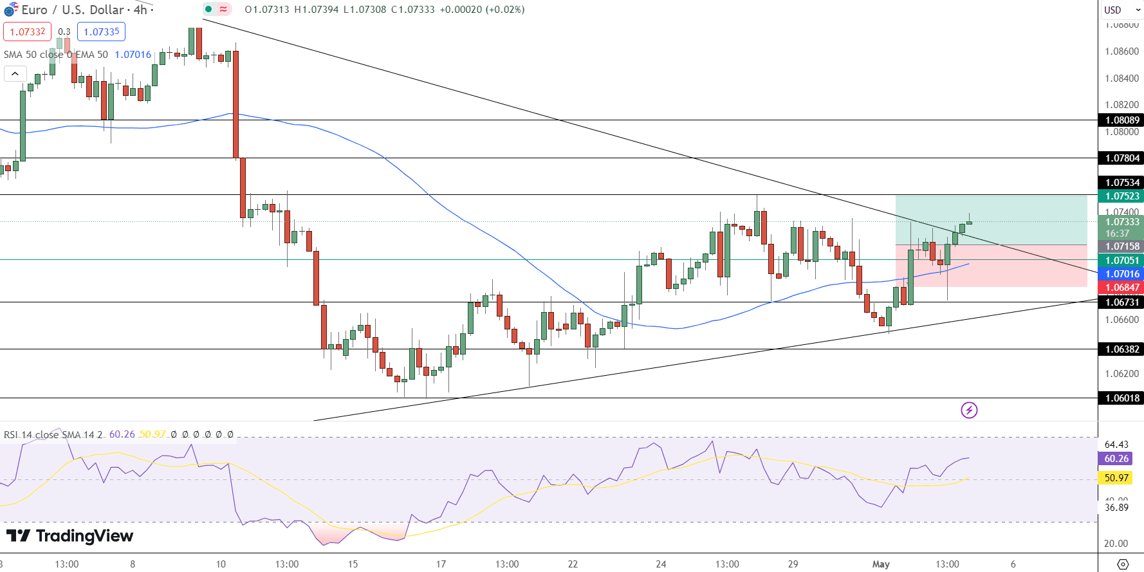Collapse the indicator legend with the chevron
Screen dimensions: 1144x572
15,73
